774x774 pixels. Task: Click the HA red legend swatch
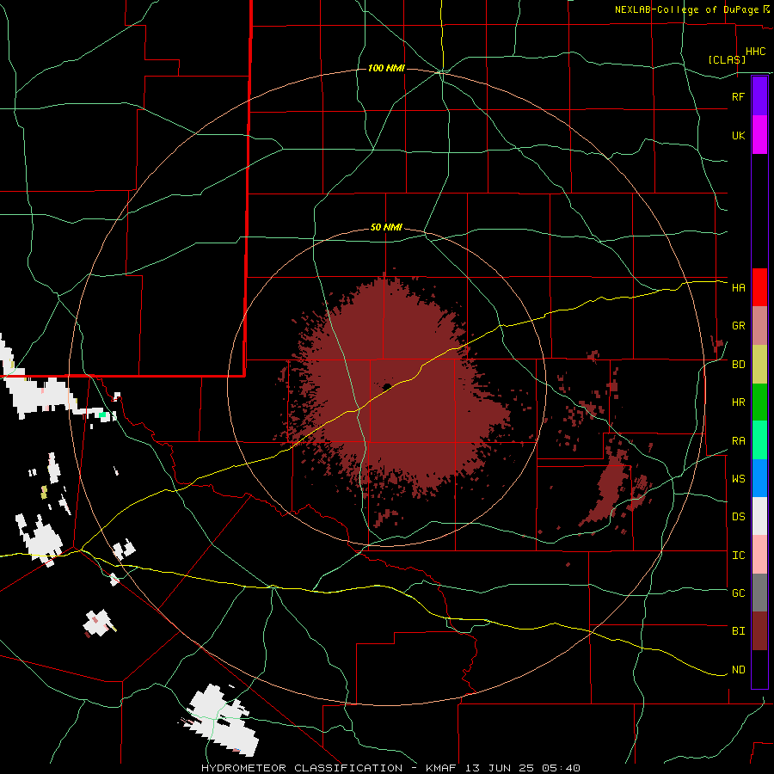click(x=759, y=287)
